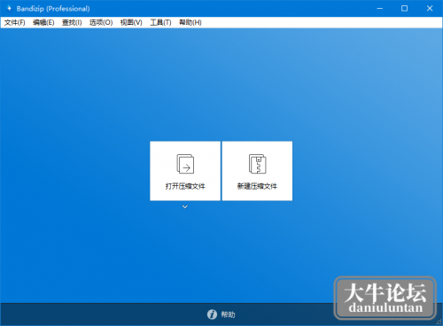Expand recent files chevron below open tile

tap(185, 206)
